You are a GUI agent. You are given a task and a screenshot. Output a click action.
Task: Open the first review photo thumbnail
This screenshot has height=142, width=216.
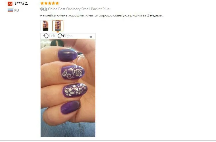tap(46, 26)
